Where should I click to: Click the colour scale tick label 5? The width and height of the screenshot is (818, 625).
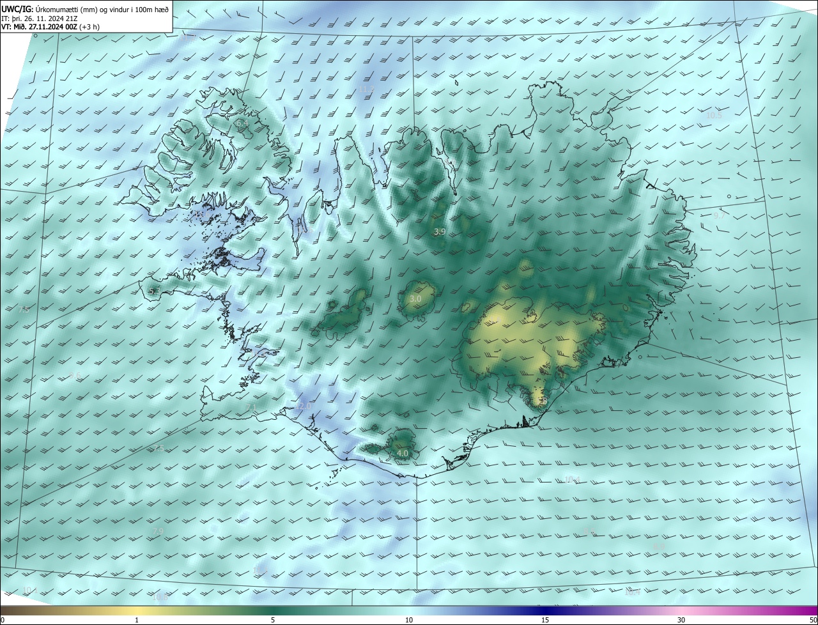273,620
